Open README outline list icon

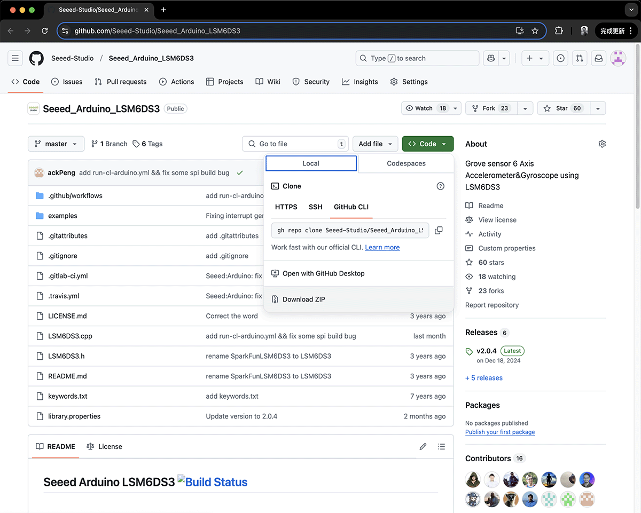[441, 446]
